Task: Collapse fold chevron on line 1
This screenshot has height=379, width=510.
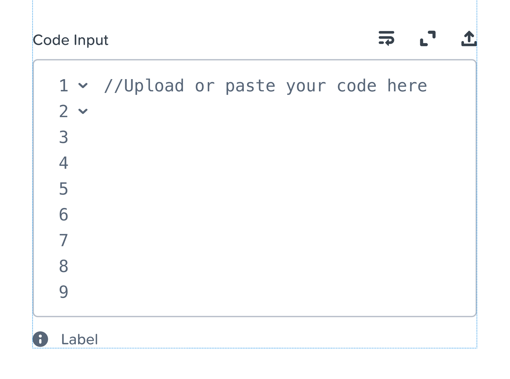Action: pos(83,86)
